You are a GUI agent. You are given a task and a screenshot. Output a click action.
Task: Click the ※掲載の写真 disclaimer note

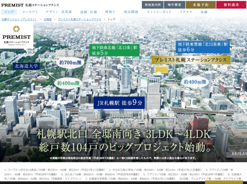point(123,158)
